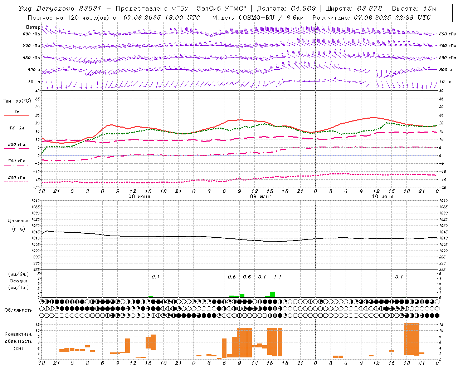Click the tall orange convective bar on 10 июня

pyautogui.click(x=412, y=339)
